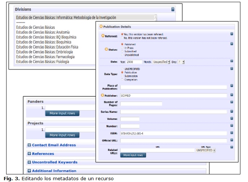Click into the ISBN text field
Screen dimensions: 248x182
173,133
